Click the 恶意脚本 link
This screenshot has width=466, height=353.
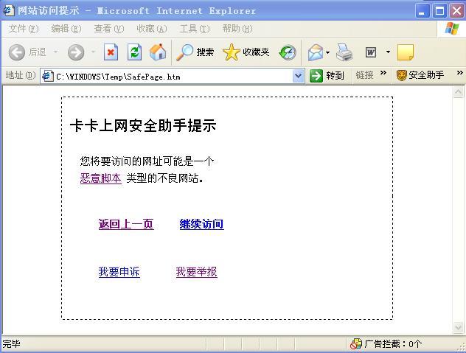[x=101, y=178]
